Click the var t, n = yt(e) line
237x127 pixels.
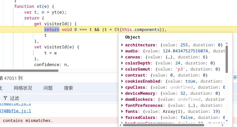point(45,12)
